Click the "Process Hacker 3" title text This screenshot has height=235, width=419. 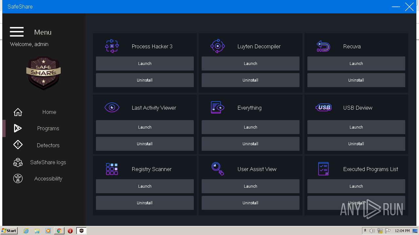coord(152,46)
